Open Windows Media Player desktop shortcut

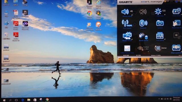click(x=89, y=25)
